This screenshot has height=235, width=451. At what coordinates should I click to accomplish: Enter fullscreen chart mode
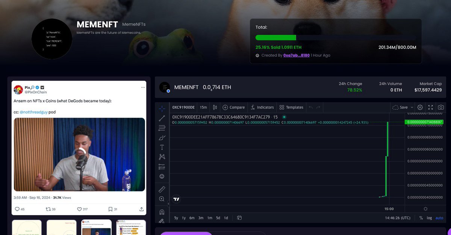[x=431, y=107]
